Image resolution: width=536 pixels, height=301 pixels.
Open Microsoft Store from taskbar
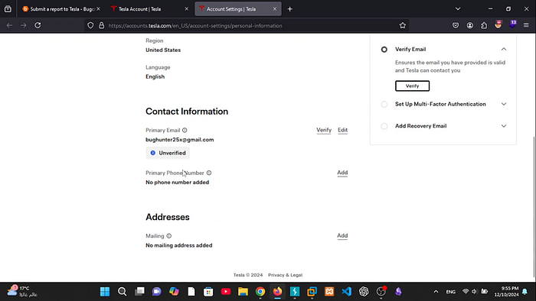click(208, 292)
